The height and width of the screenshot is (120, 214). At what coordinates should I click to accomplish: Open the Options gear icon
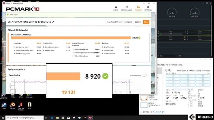(x=148, y=7)
